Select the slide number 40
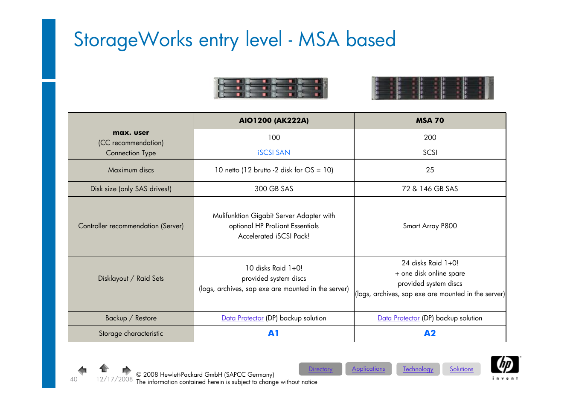The height and width of the screenshot is (407, 576). (x=74, y=379)
